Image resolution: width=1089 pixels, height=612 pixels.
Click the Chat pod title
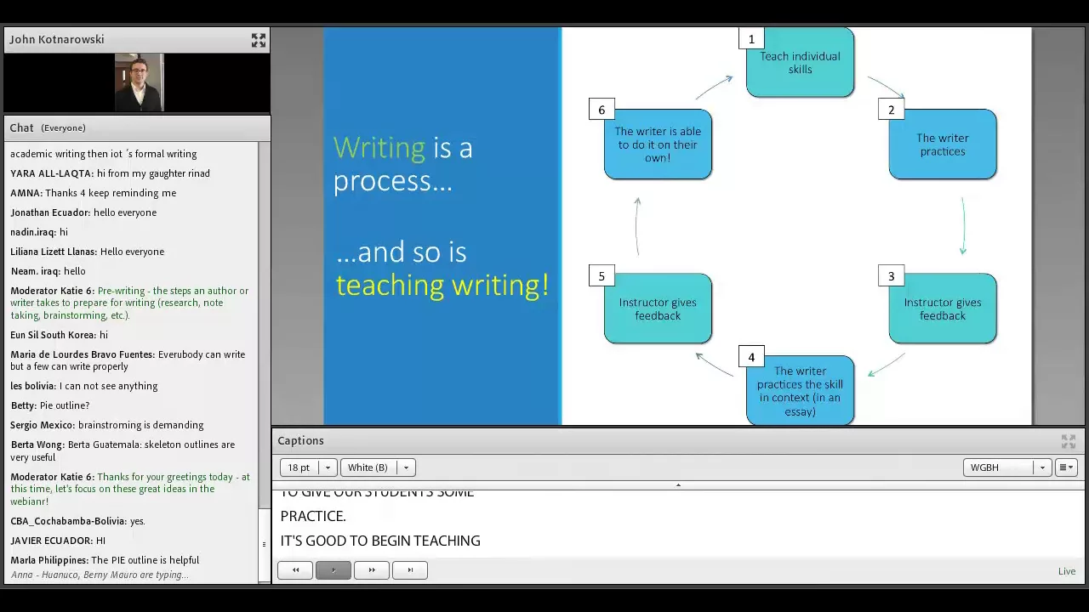22,127
